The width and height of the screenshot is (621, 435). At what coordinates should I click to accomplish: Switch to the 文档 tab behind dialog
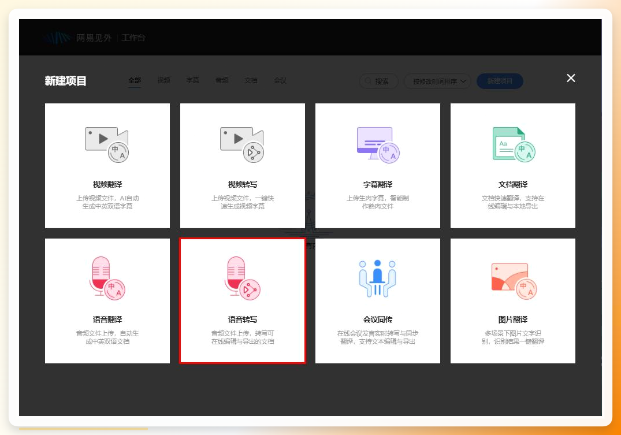coord(251,80)
